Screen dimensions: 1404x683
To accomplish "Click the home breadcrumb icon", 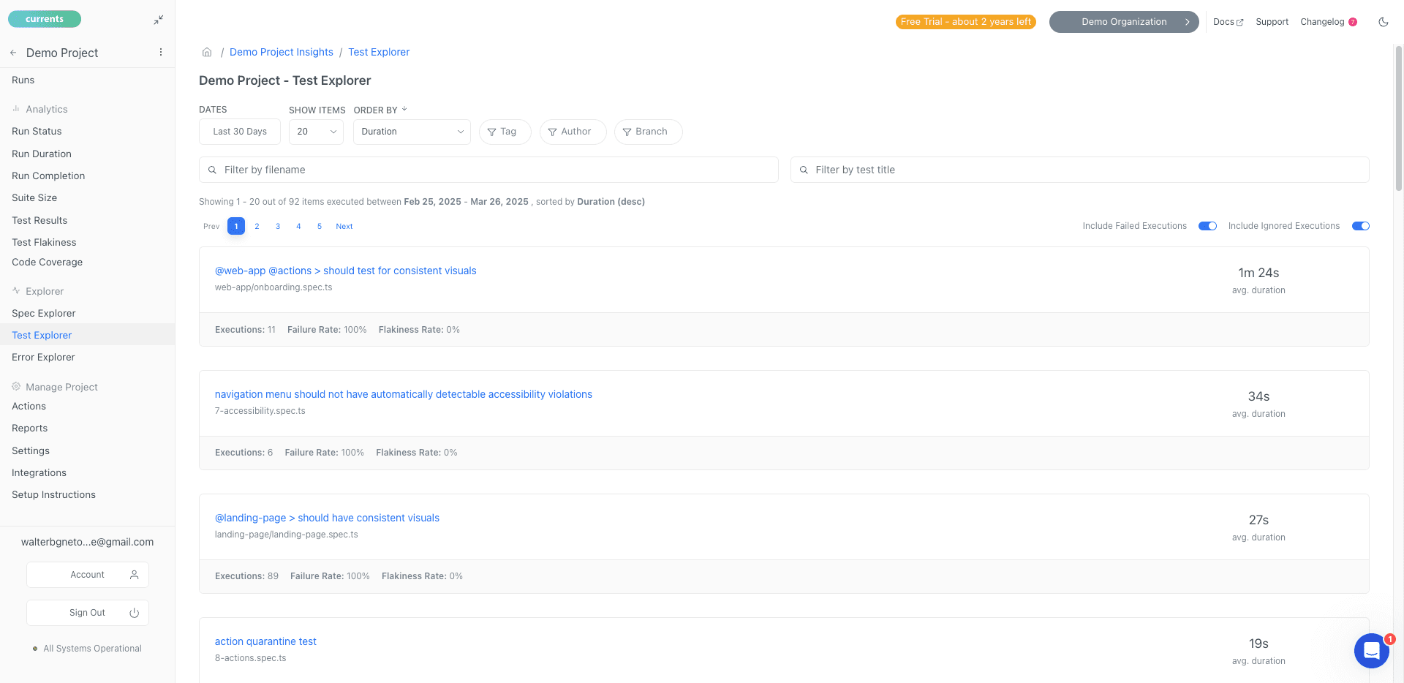I will pos(207,52).
